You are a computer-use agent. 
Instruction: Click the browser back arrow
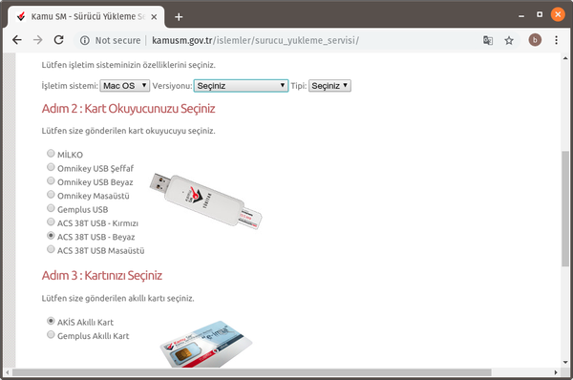tap(17, 40)
